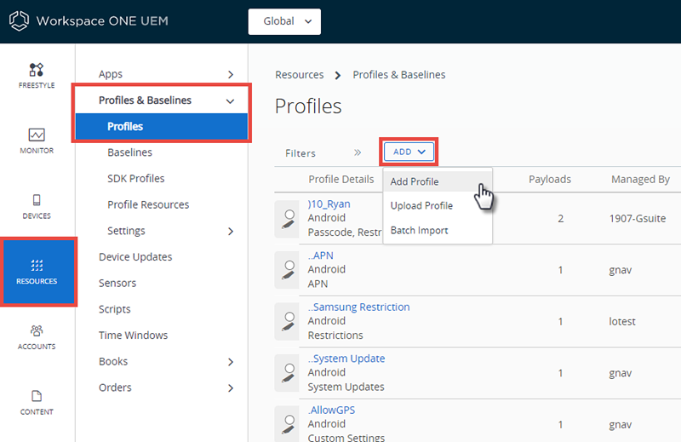Sort by Payloads column header
This screenshot has width=681, height=442.
tap(549, 179)
